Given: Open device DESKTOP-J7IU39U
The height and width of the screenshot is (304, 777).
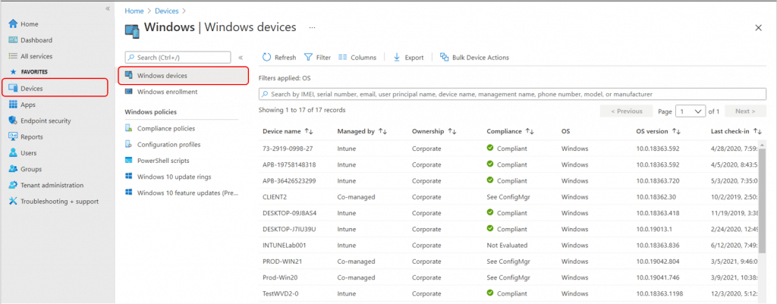Looking at the screenshot, I should [289, 229].
